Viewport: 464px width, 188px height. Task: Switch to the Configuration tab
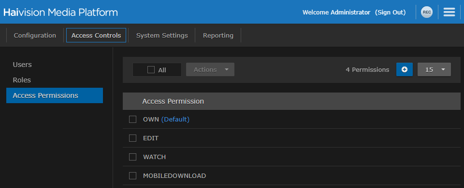35,35
